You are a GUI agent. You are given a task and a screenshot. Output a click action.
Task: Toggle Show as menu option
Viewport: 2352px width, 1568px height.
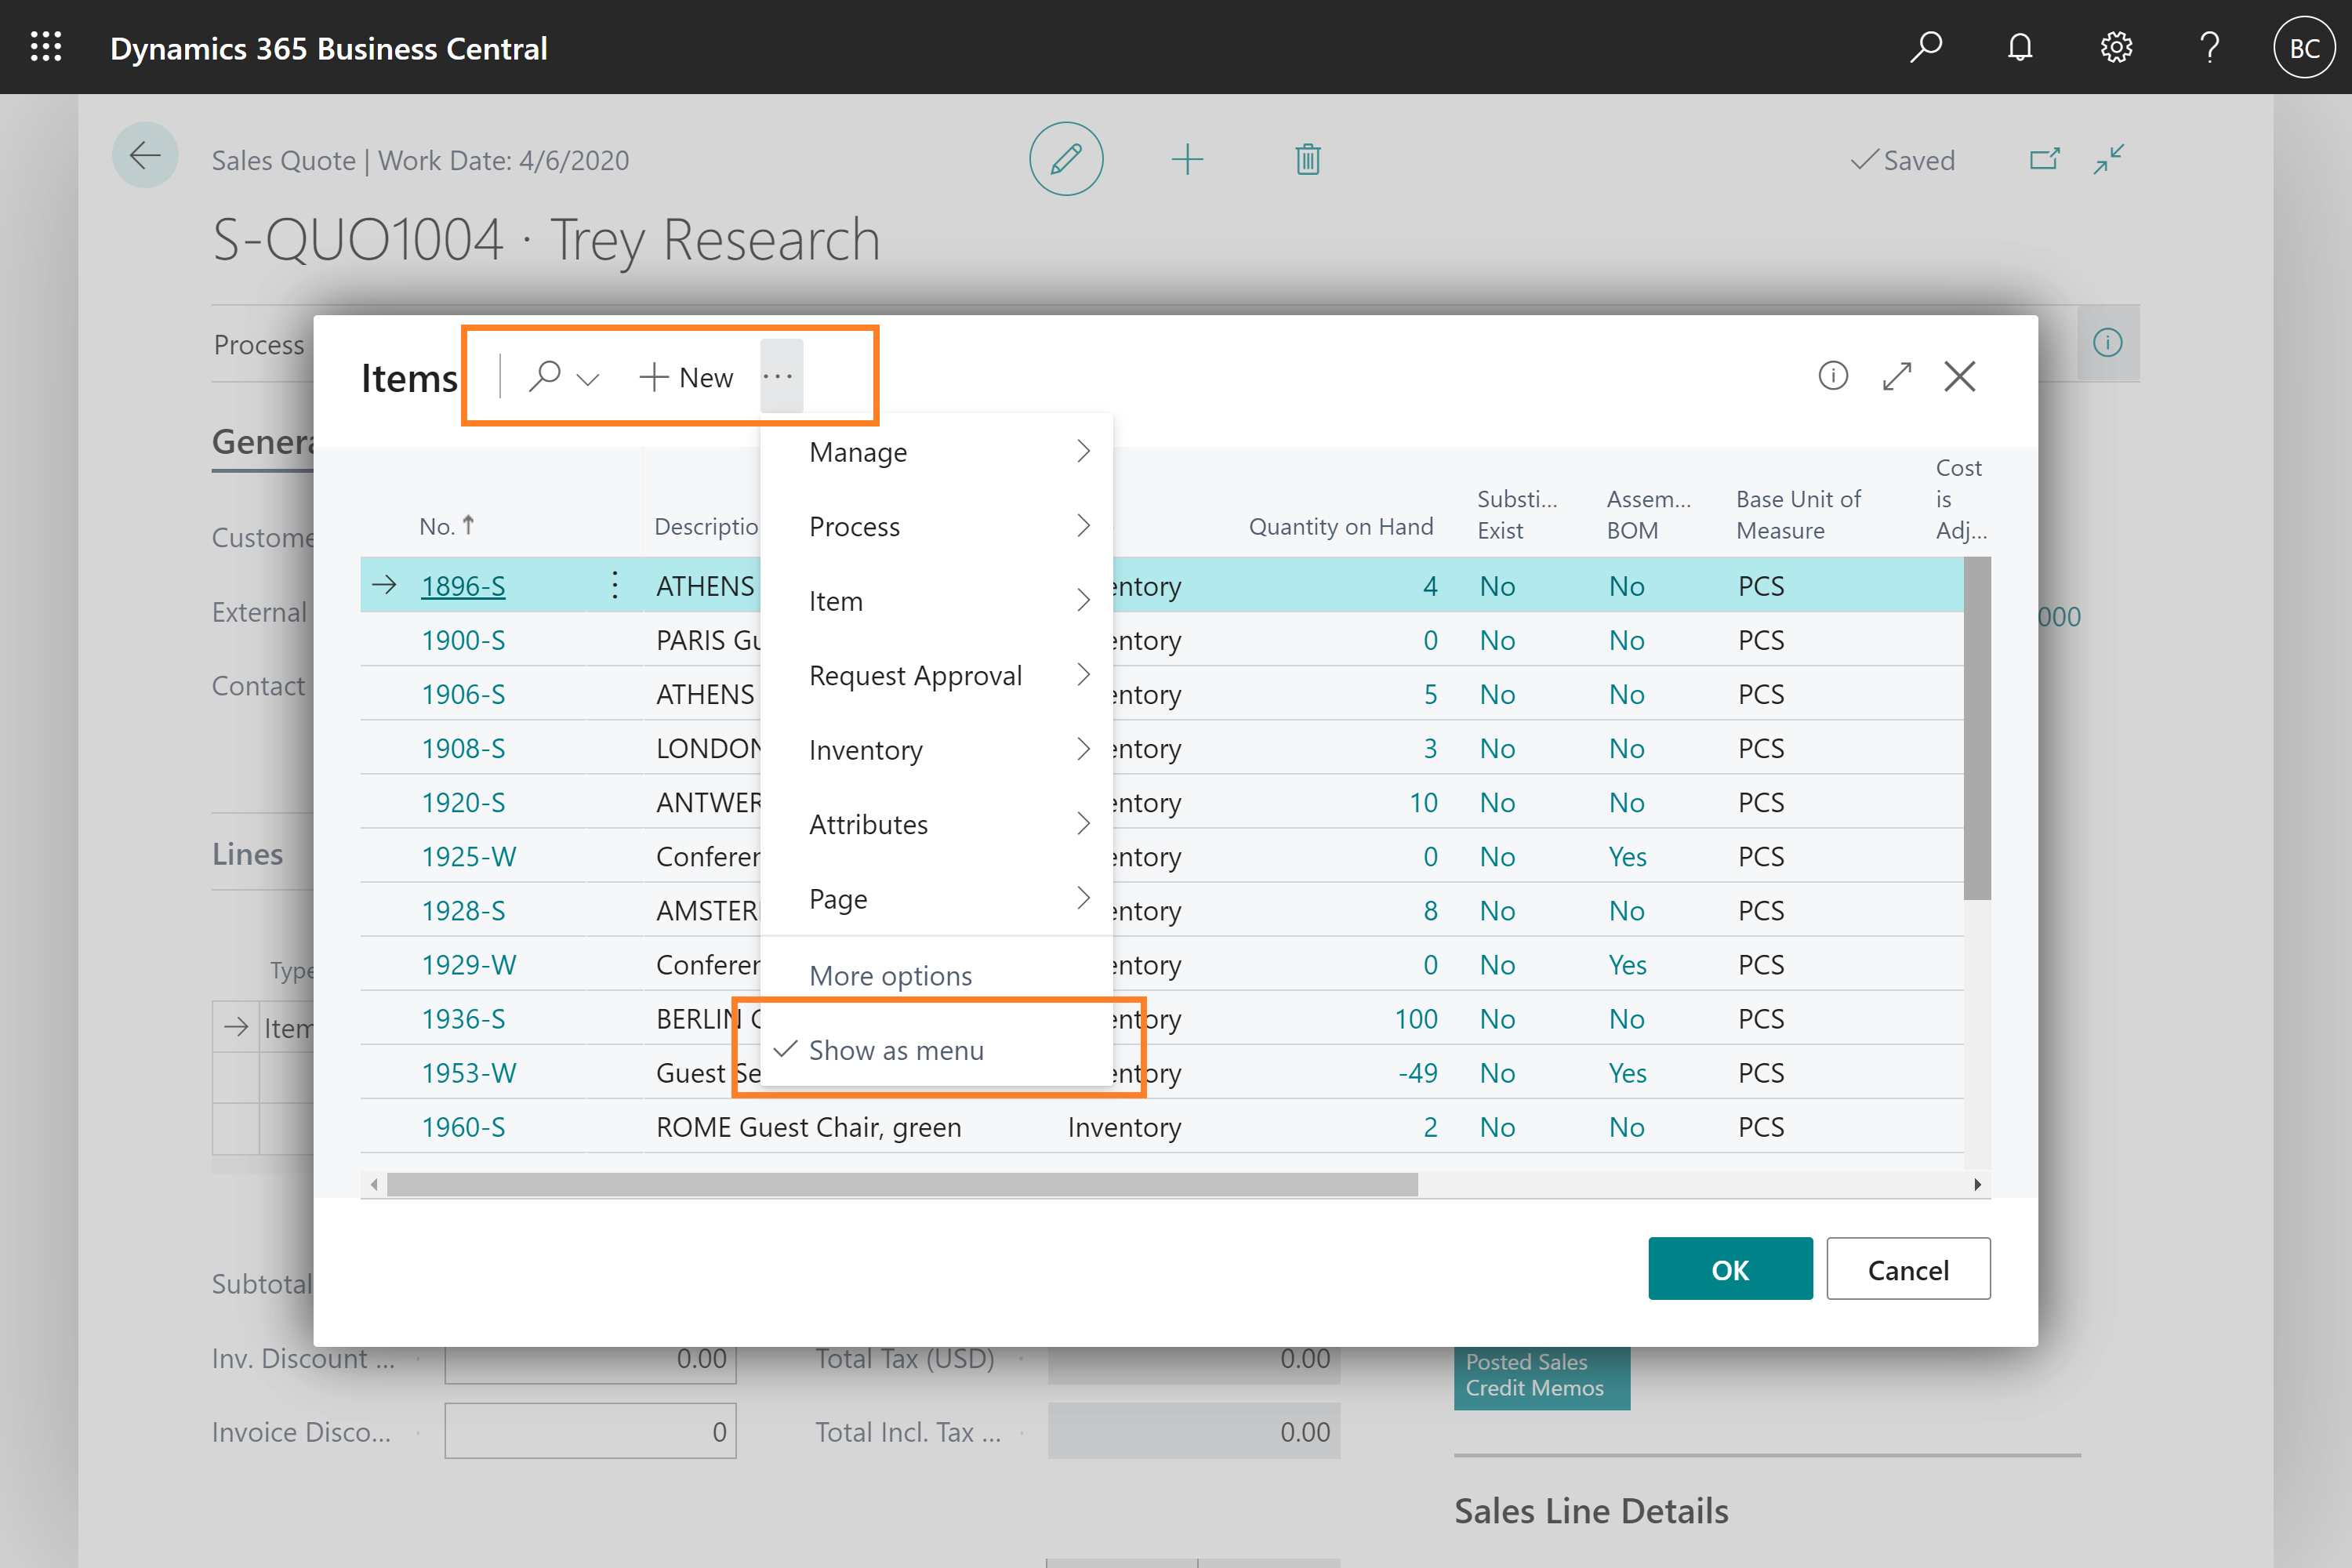coord(895,1048)
